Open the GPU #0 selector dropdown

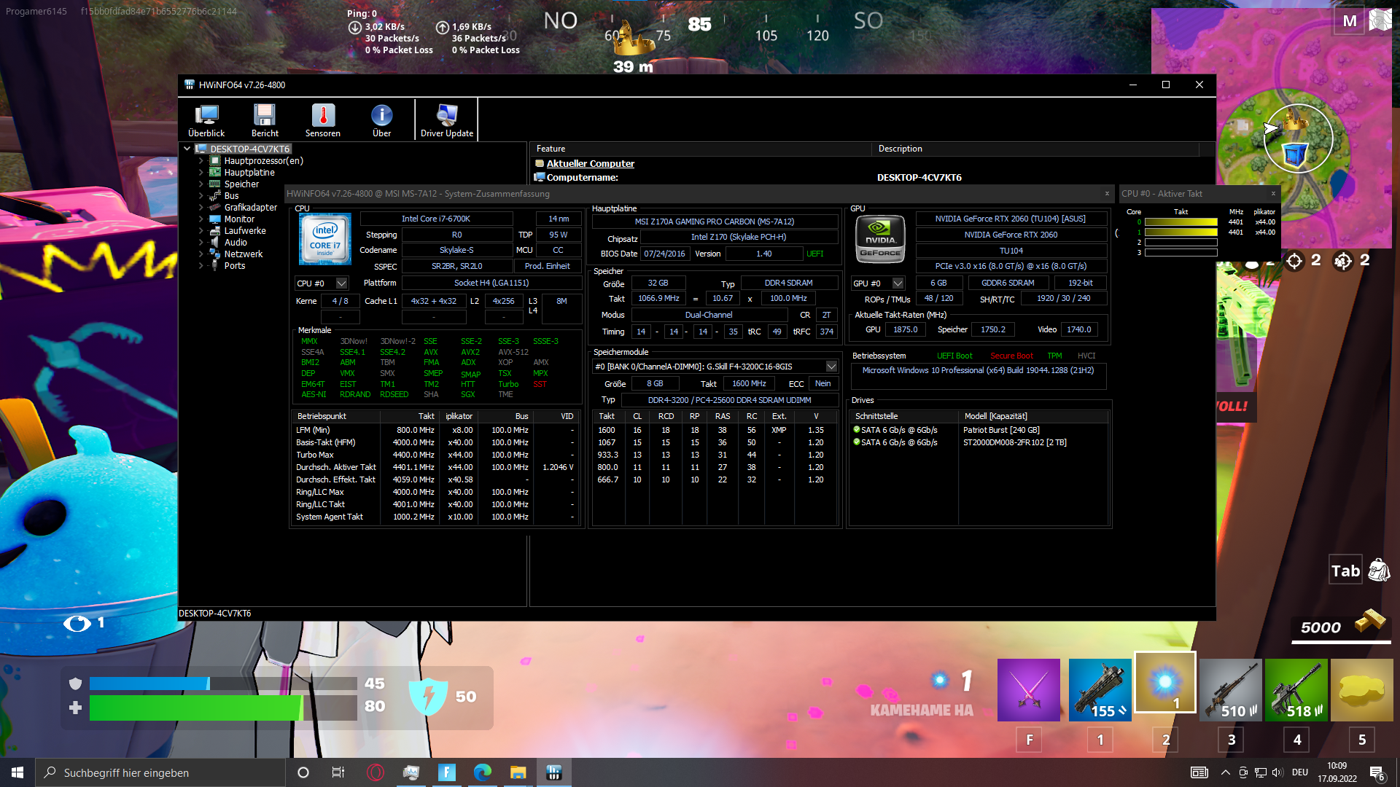click(898, 283)
